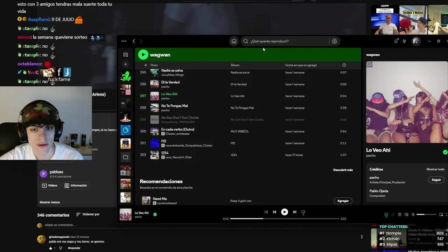This screenshot has width=448, height=252.
Task: Create a playlist with the plus icon
Action: (125, 64)
